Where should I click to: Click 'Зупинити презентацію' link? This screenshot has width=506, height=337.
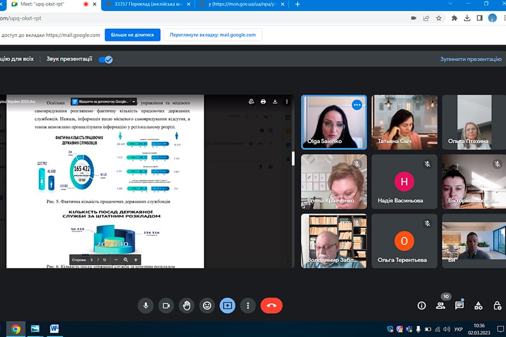click(x=471, y=59)
